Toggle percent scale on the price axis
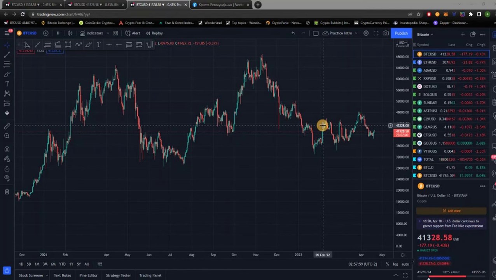Screen dimensions: 496x280 (387, 264)
